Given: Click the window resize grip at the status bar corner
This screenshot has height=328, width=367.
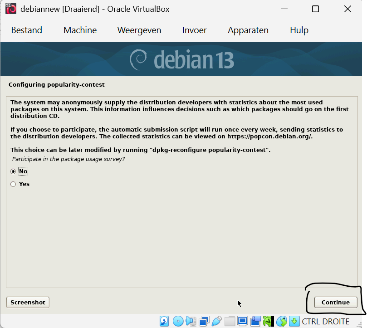Looking at the screenshot, I should tap(359, 324).
